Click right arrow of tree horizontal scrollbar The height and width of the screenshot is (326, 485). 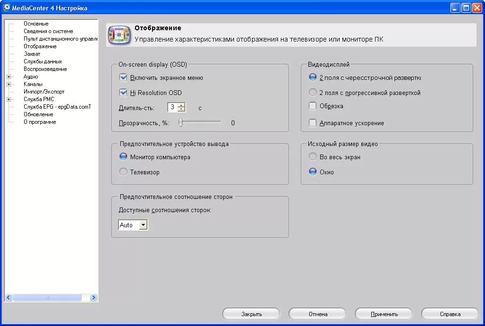[93, 298]
